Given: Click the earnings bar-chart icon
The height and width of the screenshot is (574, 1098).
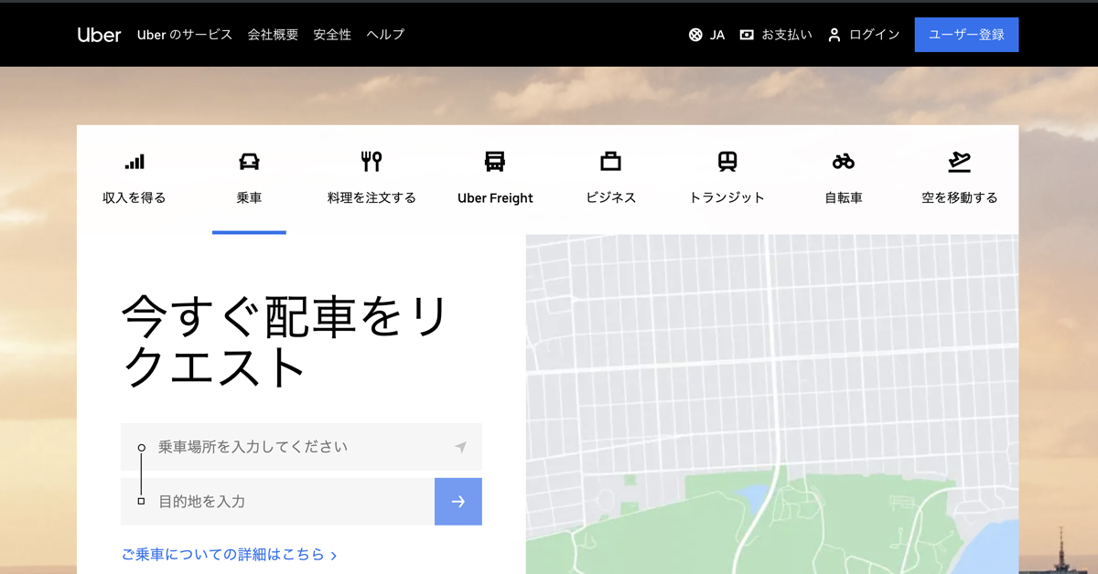Looking at the screenshot, I should click(135, 162).
